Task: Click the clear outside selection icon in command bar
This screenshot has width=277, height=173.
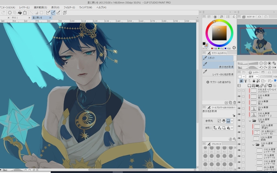Action: point(15,13)
